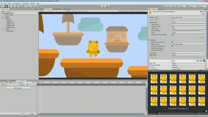Click the Open button in Inspector
Screen dimensions: 208x117
pos(203,14)
